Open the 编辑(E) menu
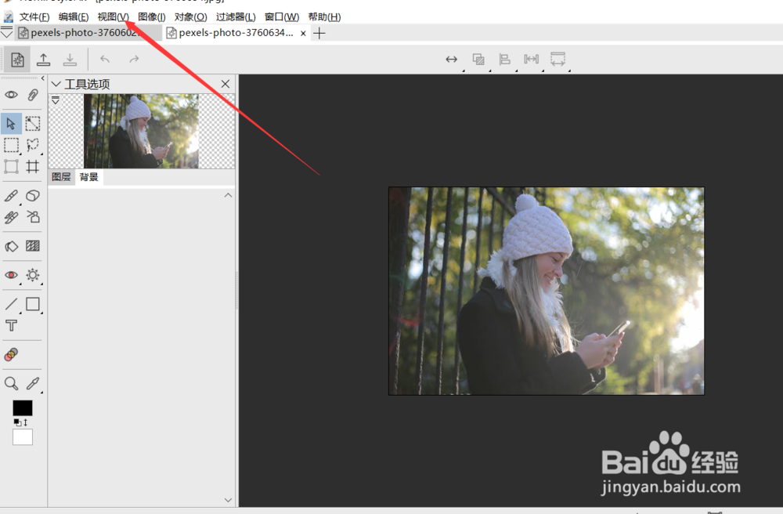The image size is (783, 514). click(74, 17)
